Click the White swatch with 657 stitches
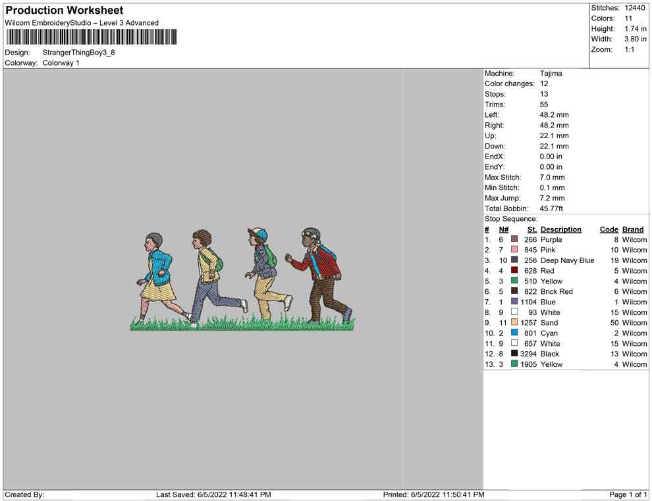The height and width of the screenshot is (501, 652). tap(514, 343)
